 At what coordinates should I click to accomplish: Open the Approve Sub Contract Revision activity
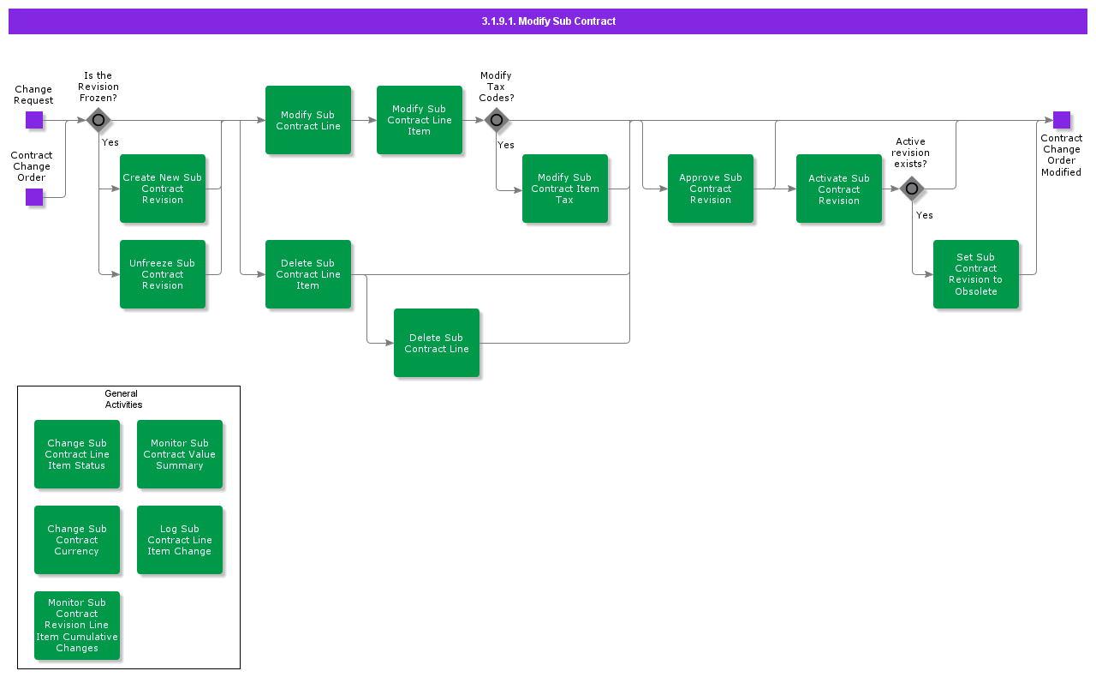pos(711,189)
